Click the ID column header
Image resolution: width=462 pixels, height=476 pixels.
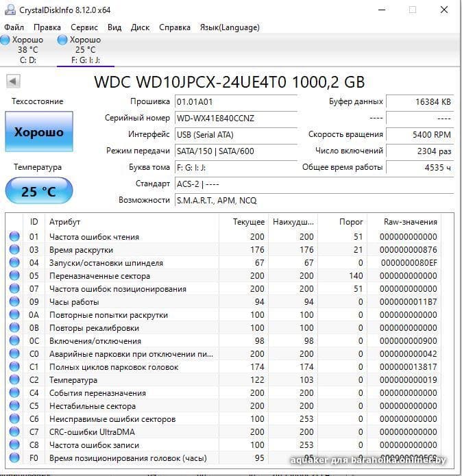34,222
